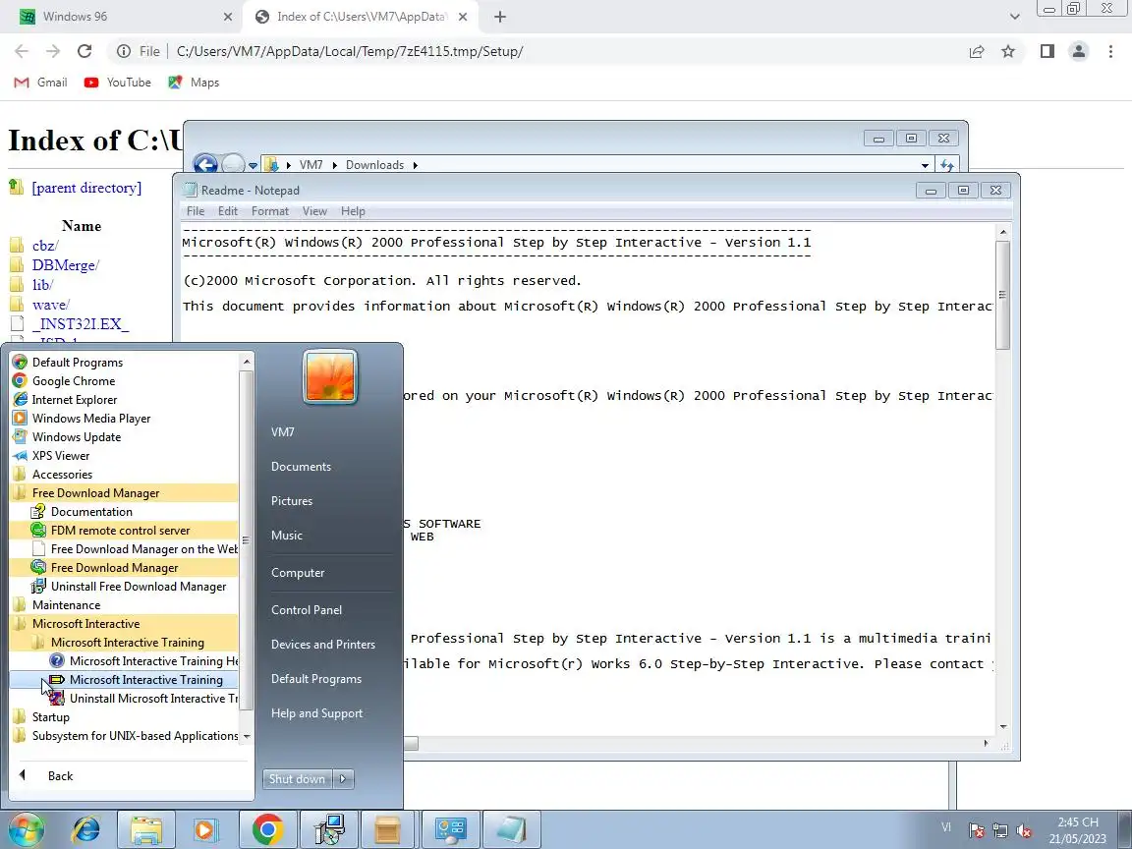Image resolution: width=1132 pixels, height=849 pixels.
Task: Open the Maps bookmark
Action: [194, 83]
